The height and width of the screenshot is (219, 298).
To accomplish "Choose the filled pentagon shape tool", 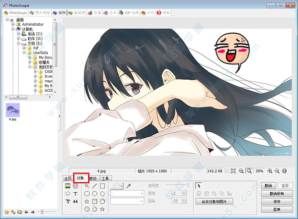I will coord(95,209).
